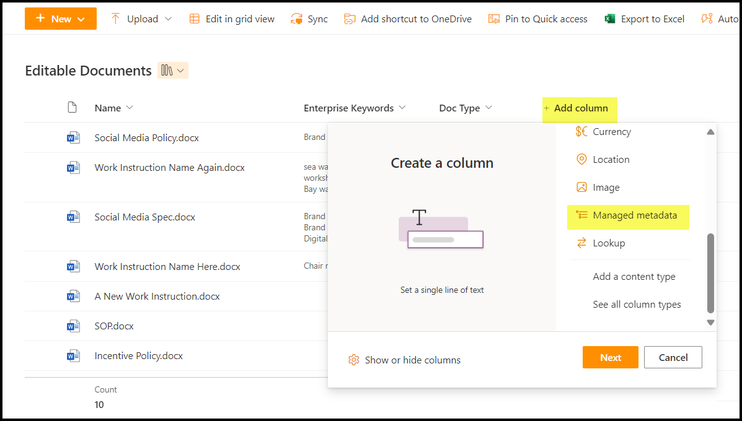This screenshot has width=742, height=421.
Task: Click Word icon beside Social Media Policy.docx
Action: pos(74,137)
